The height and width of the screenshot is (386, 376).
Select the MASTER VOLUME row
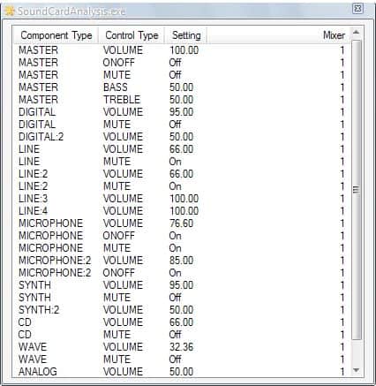pos(182,50)
